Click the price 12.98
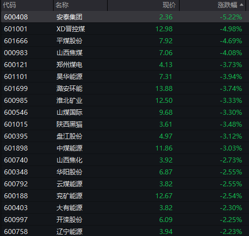Image resolution: width=249 pixels, height=236 pixels. (x=164, y=29)
